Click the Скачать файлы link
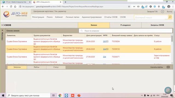Image resolution: width=175 pixels, height=98 pixels. pyautogui.click(x=157, y=67)
